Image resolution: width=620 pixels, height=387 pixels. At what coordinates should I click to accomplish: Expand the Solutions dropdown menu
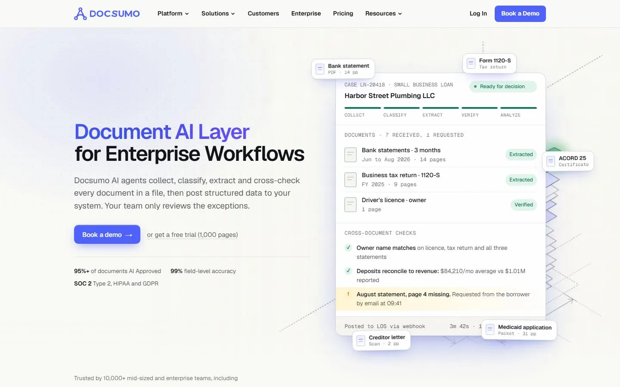(x=218, y=14)
